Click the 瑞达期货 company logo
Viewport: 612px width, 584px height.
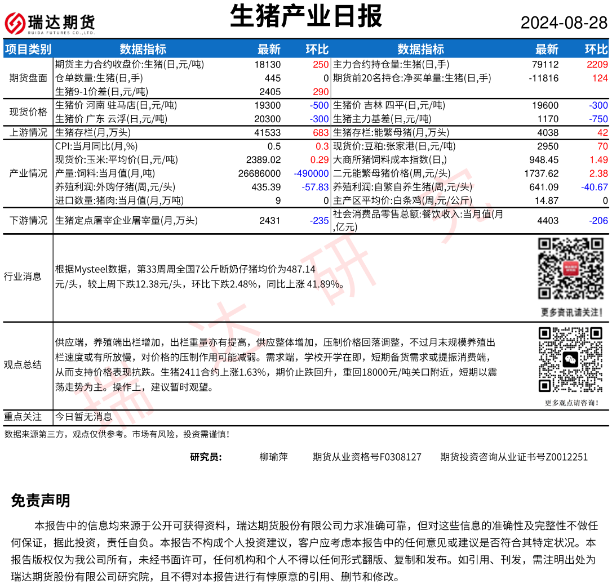[x=50, y=24]
